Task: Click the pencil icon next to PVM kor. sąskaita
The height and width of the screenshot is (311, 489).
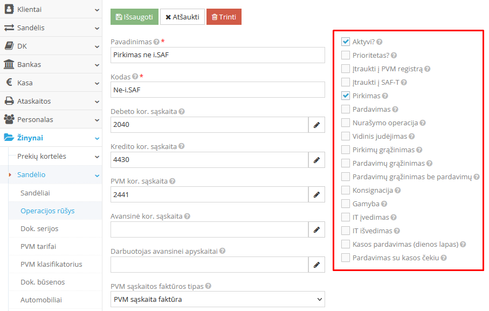Action: [x=316, y=194]
